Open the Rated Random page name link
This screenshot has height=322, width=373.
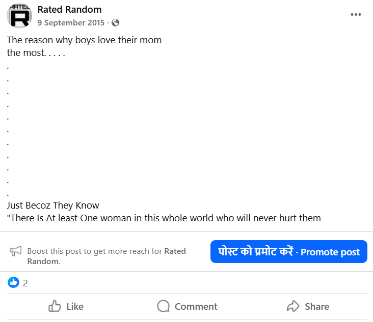[69, 9]
